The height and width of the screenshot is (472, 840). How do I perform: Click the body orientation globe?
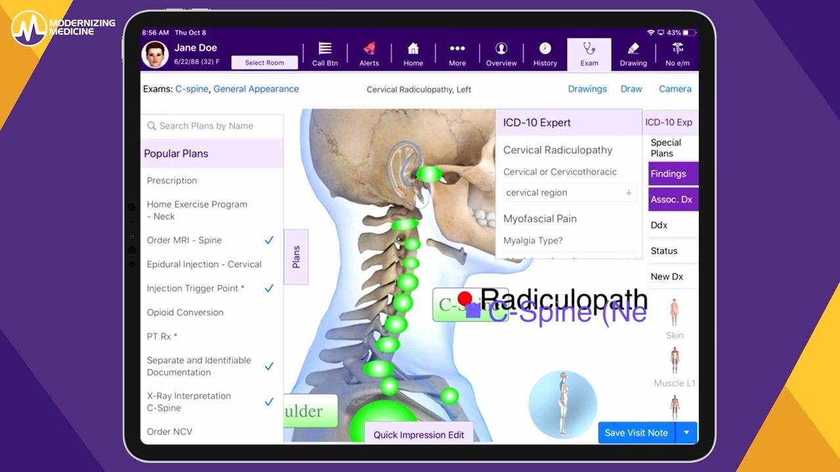tap(562, 404)
